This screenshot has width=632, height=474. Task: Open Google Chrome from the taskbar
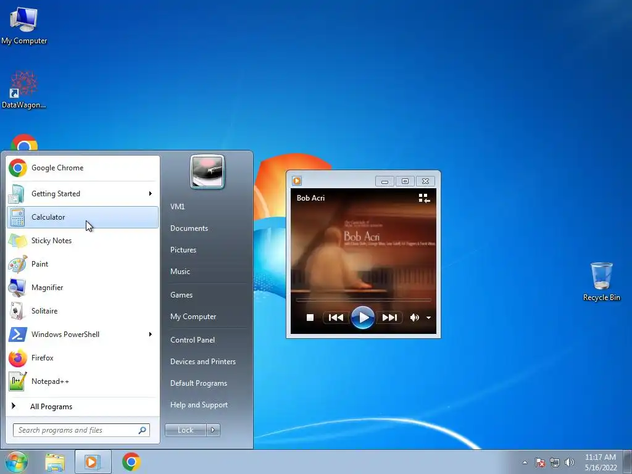tap(131, 462)
